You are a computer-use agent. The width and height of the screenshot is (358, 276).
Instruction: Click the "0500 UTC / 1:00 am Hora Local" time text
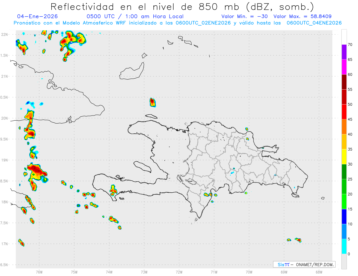(x=135, y=16)
